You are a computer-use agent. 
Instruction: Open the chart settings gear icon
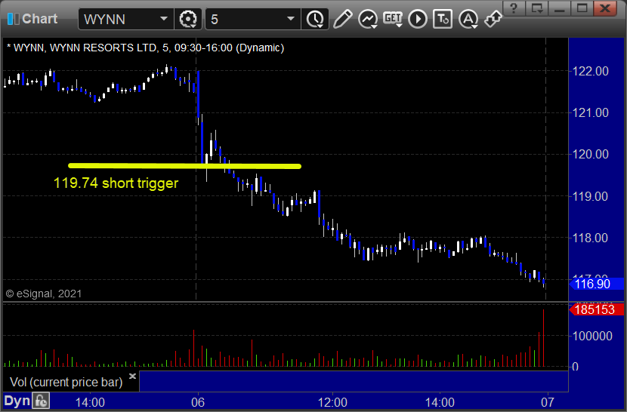[188, 19]
